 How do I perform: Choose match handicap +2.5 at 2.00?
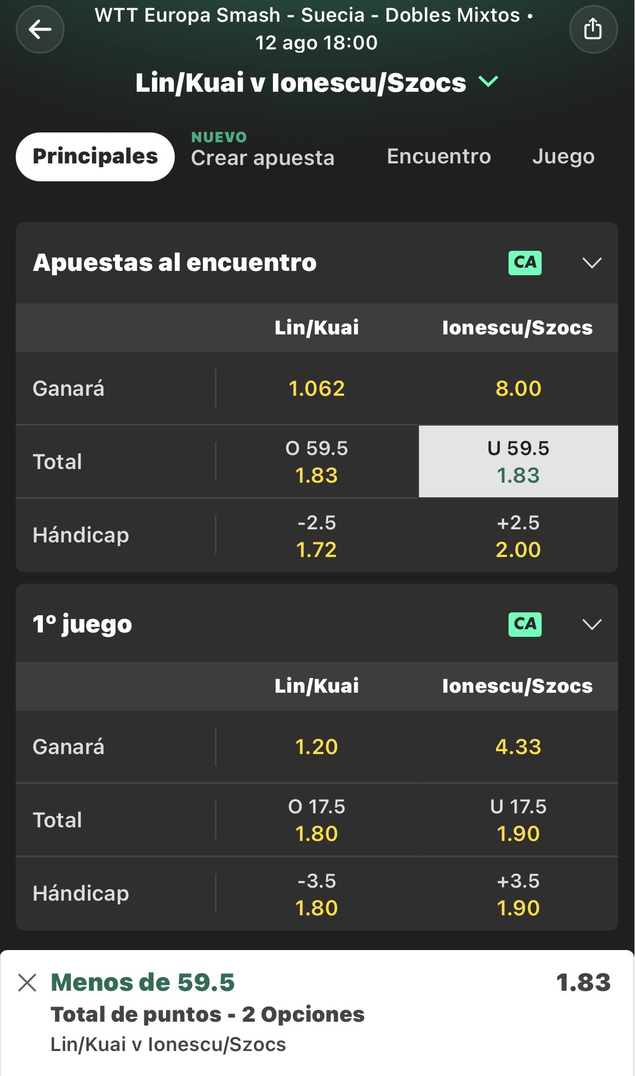518,536
